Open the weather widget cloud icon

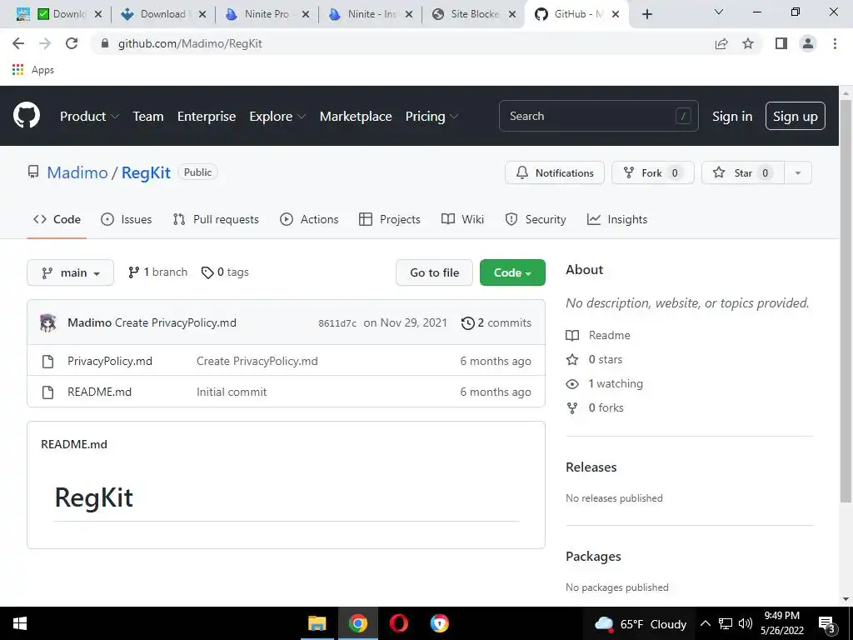605,623
